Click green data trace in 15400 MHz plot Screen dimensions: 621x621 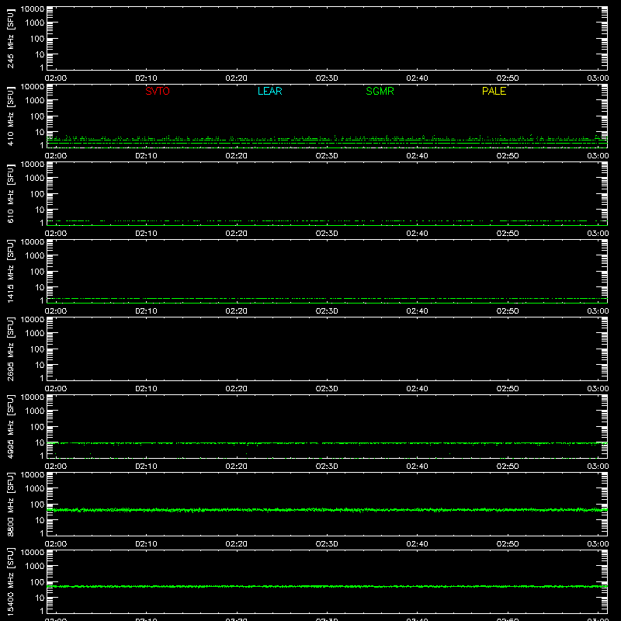[x=327, y=586]
